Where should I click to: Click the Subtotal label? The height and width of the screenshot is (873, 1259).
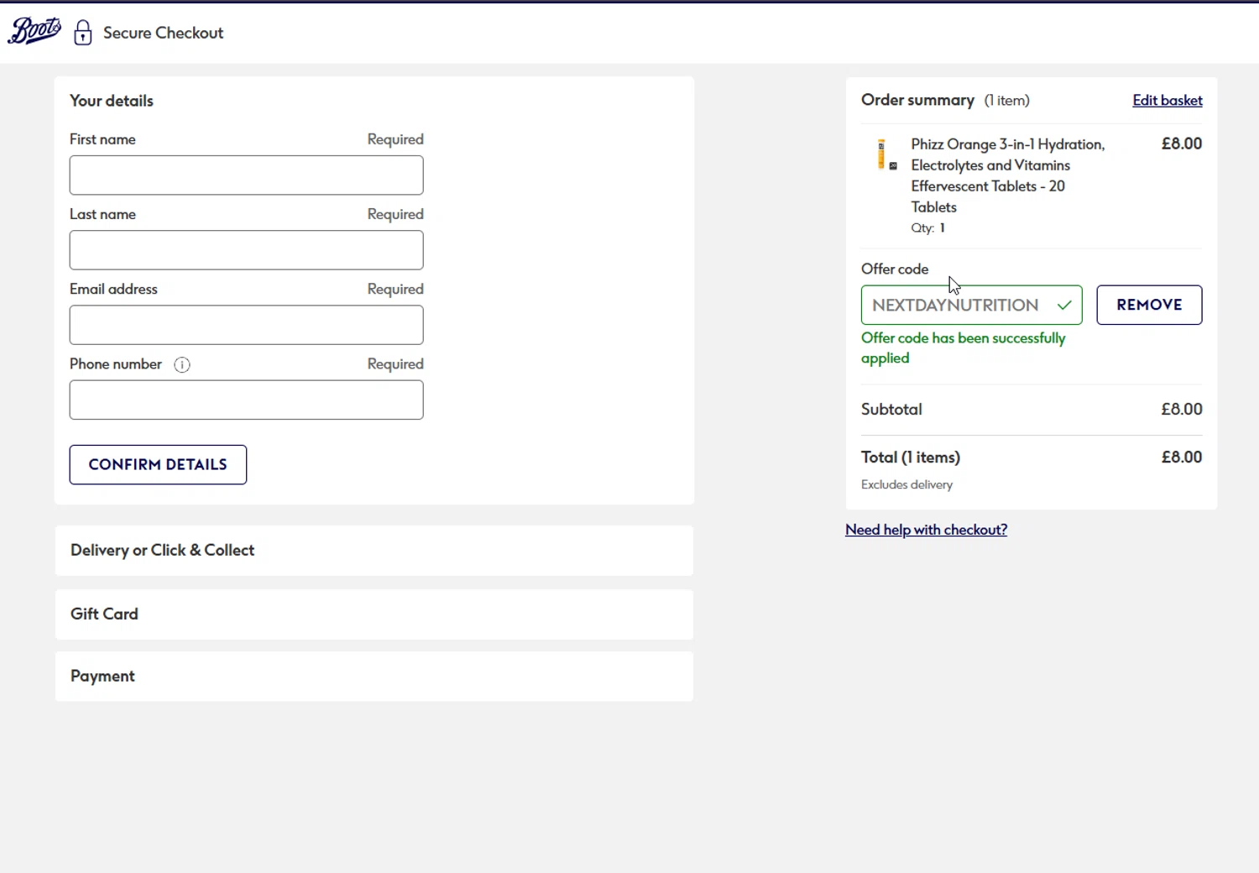click(891, 410)
